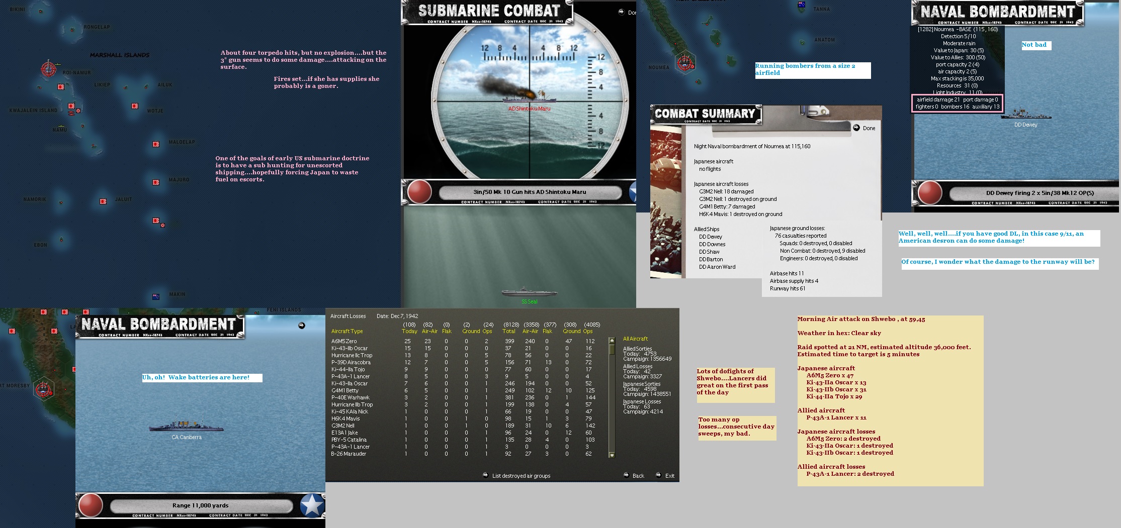
Task: Open List destroyed air groups
Action: point(516,476)
